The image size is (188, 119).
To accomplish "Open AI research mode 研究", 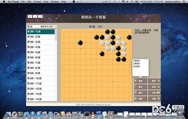I will (x=154, y=87).
